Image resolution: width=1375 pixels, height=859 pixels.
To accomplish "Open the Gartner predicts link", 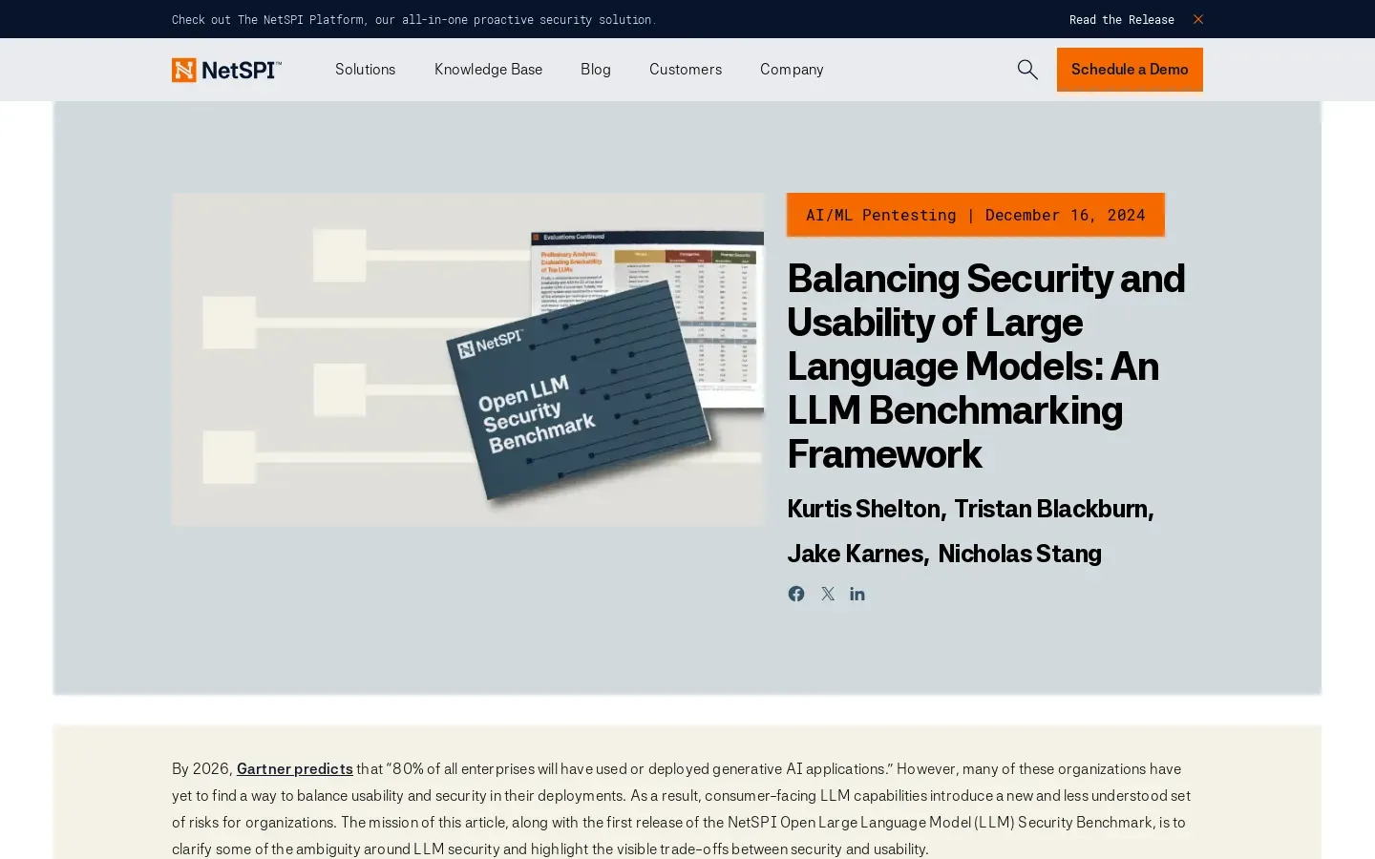I will point(295,768).
